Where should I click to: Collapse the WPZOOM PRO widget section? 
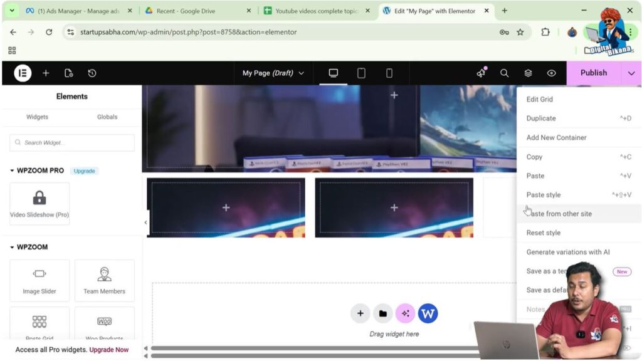(x=11, y=170)
